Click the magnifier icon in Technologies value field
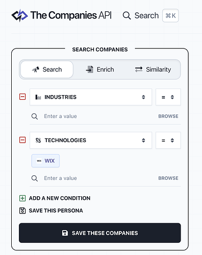 tap(35, 178)
